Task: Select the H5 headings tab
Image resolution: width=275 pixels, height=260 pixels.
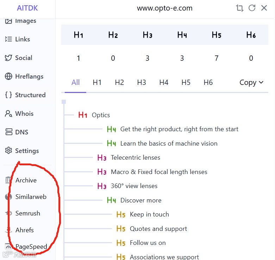Action: tap(186, 82)
